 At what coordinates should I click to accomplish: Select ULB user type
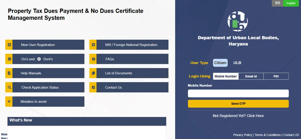(x=237, y=63)
